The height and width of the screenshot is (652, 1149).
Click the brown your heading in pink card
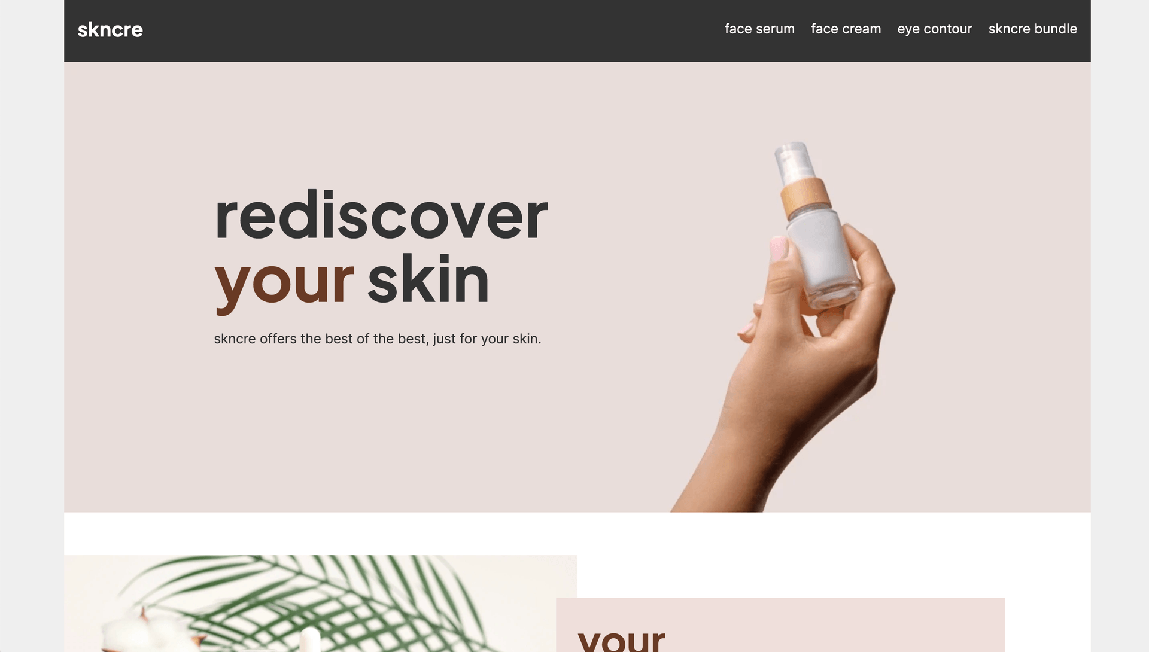tap(621, 639)
